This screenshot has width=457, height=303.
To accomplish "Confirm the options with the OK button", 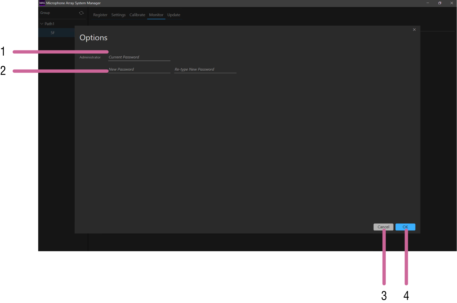I will click(405, 227).
